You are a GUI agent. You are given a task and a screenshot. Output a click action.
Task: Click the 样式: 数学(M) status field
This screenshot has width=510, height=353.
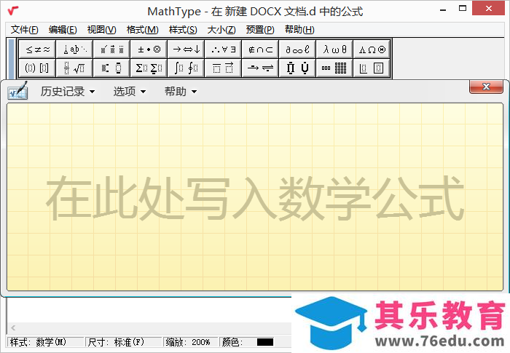coord(45,342)
